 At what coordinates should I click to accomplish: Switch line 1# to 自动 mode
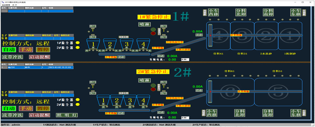tap(8, 50)
